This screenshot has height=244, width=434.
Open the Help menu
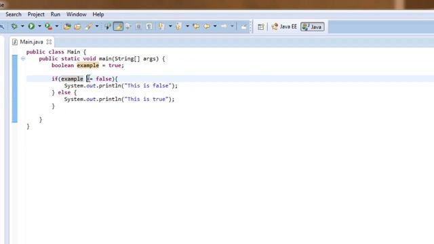[x=98, y=14]
